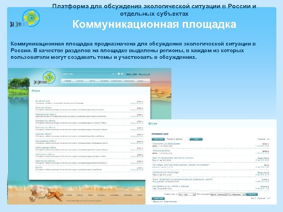283x212 pixels.
Task: Open the Брянская область forum section
Action: 43,134
